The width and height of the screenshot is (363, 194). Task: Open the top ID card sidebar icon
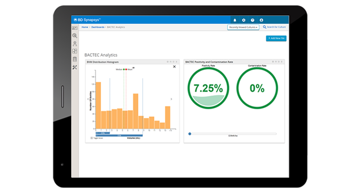point(75,28)
